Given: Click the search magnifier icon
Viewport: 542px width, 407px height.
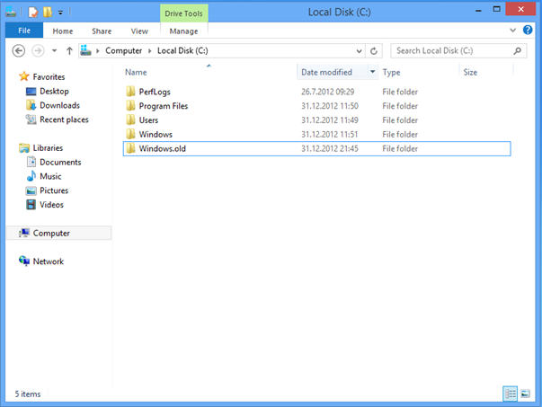Looking at the screenshot, I should click(517, 51).
